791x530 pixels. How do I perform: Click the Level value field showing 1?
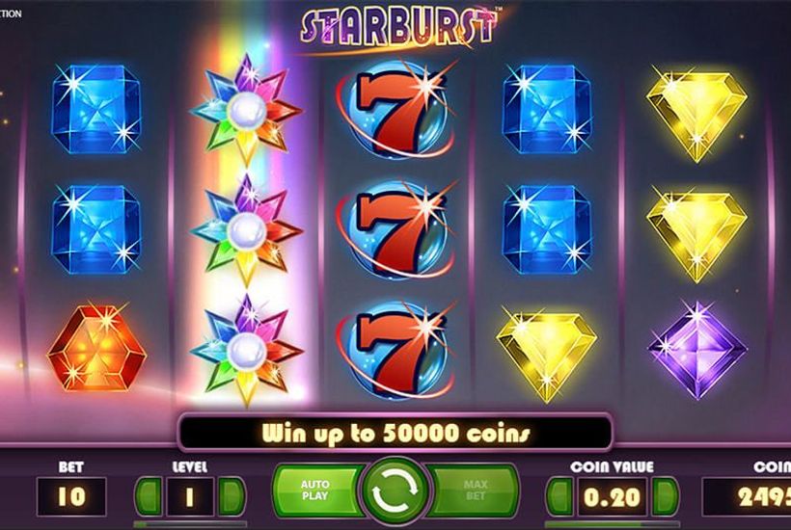point(190,496)
